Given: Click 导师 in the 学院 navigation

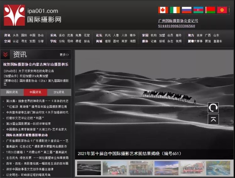Looking at the screenshot, I should 70,41.
